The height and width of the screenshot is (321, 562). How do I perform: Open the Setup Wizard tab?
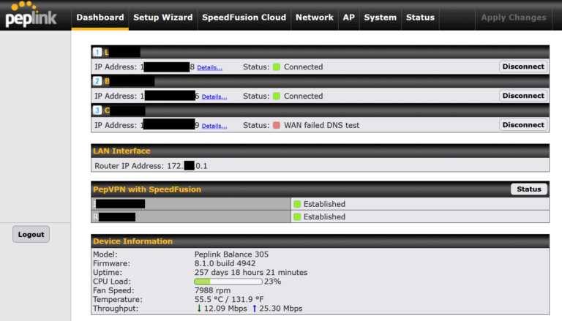coord(163,18)
